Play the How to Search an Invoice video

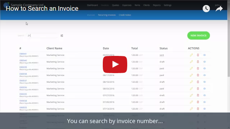click(x=115, y=64)
